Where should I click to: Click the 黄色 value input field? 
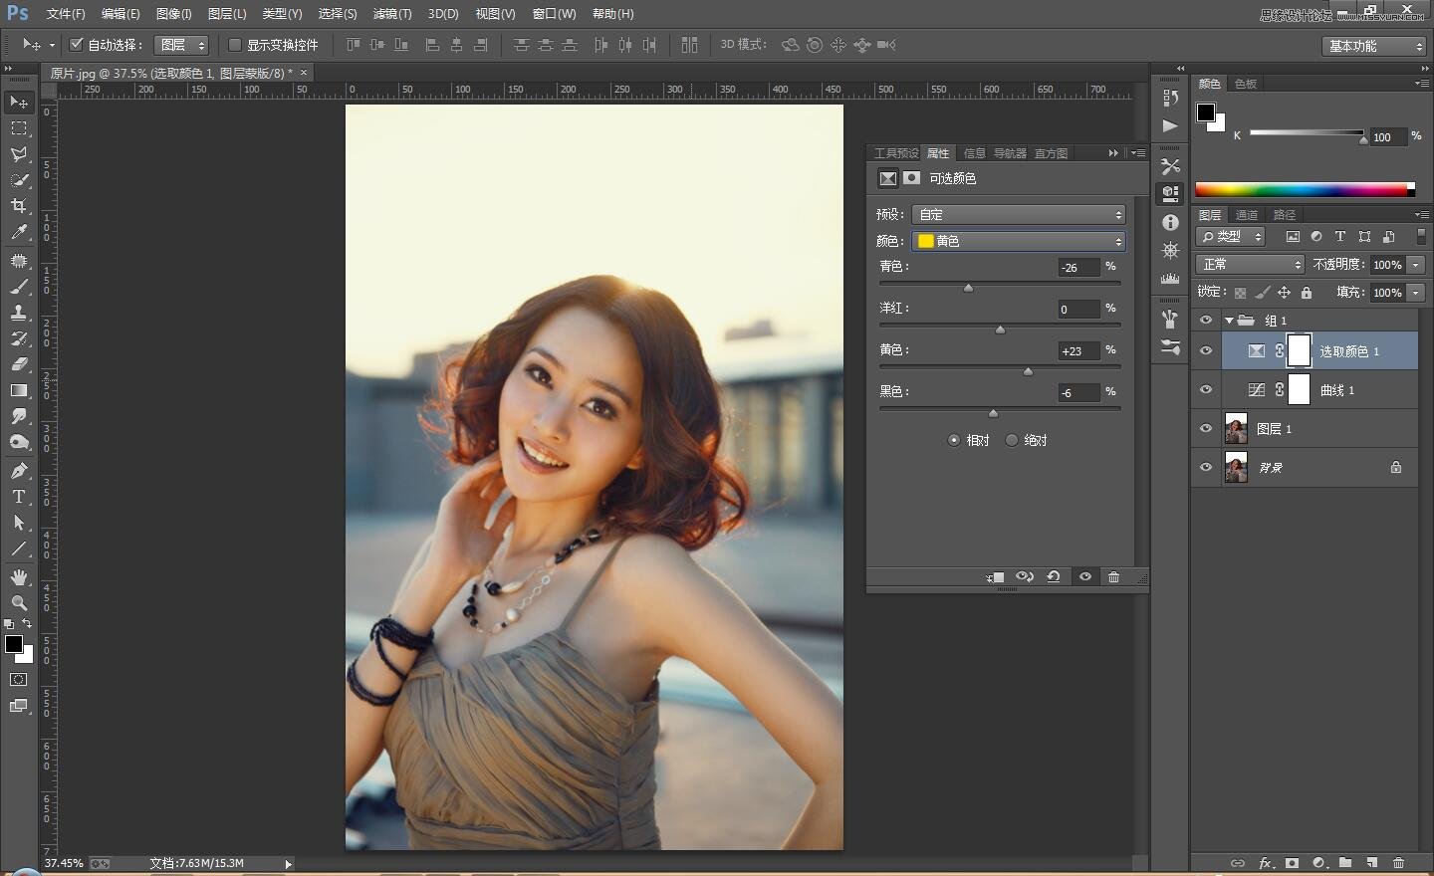click(1078, 350)
